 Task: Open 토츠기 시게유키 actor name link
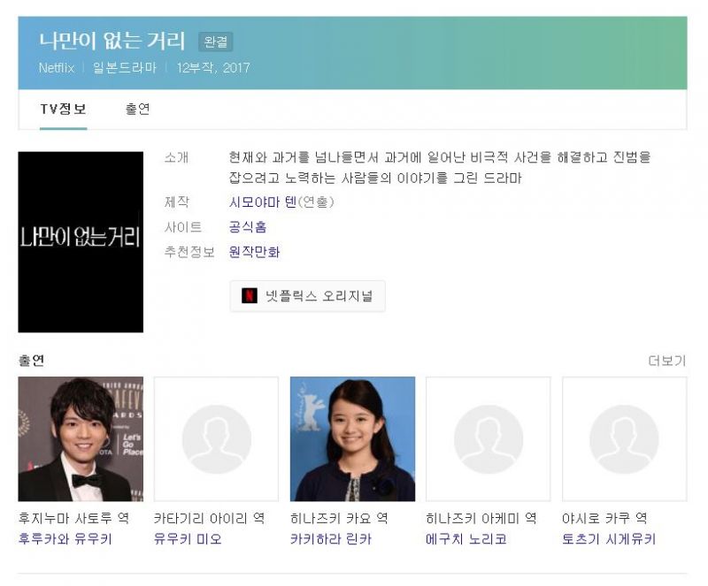point(609,539)
